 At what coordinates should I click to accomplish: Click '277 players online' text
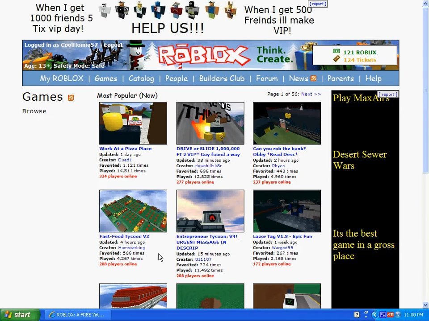pos(195,182)
